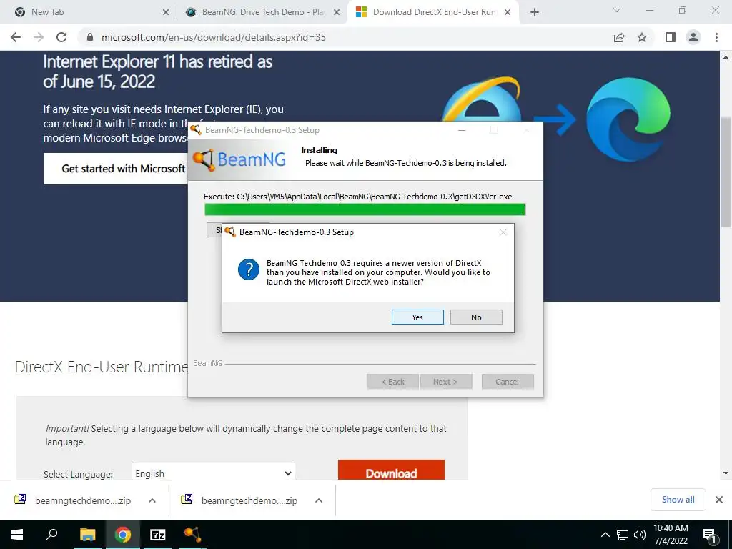Open 7-Zip from the taskbar

158,535
